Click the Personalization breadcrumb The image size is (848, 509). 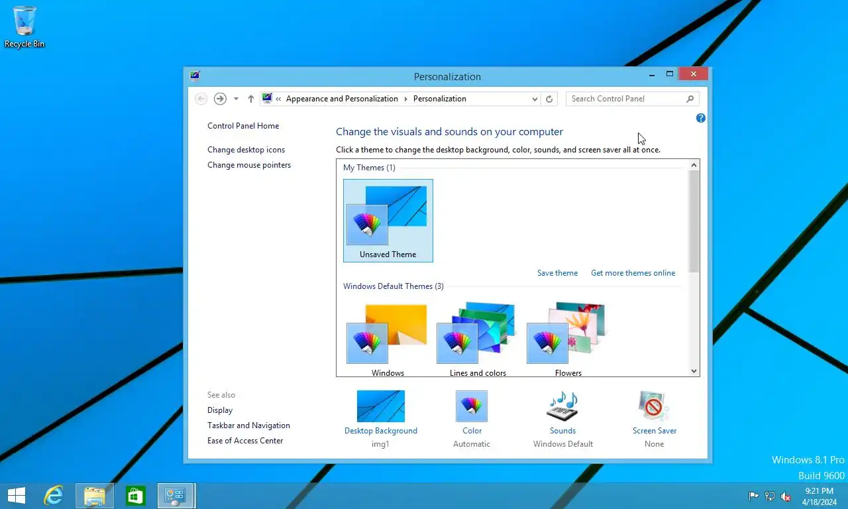click(440, 99)
